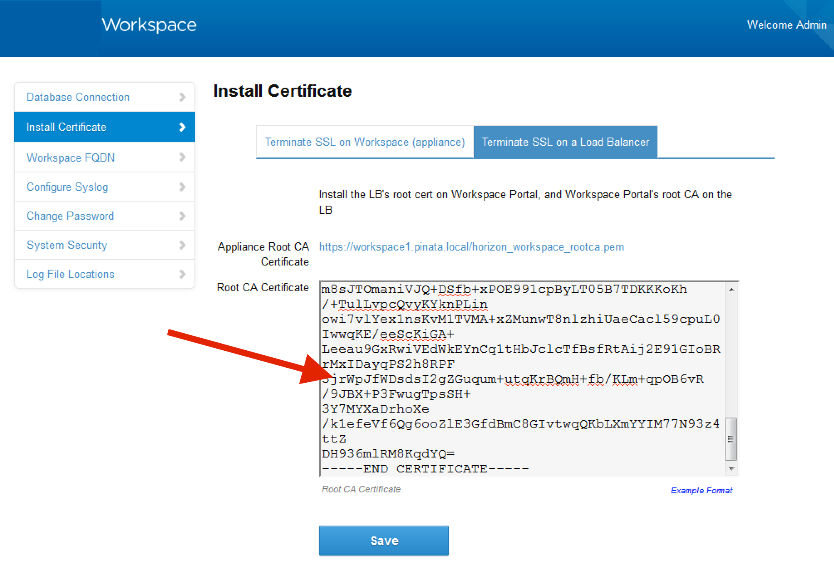
Task: Click chevron arrow beside Workspace FQDN
Action: 182,157
